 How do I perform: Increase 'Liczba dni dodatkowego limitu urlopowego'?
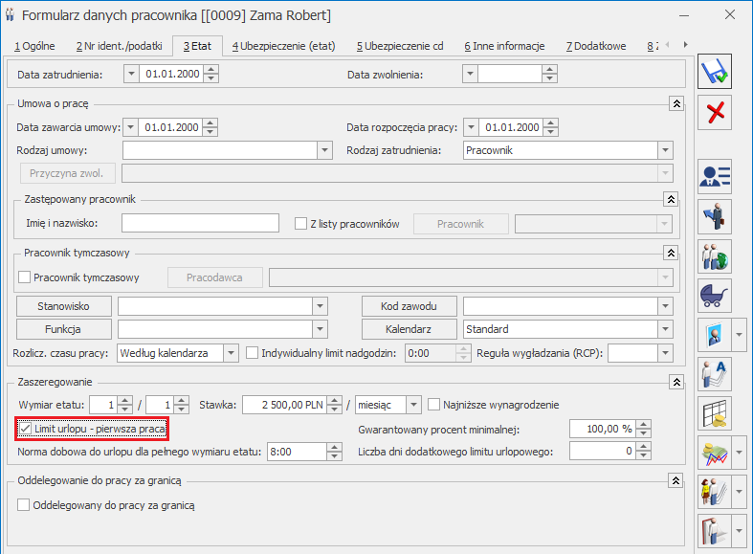644,447
